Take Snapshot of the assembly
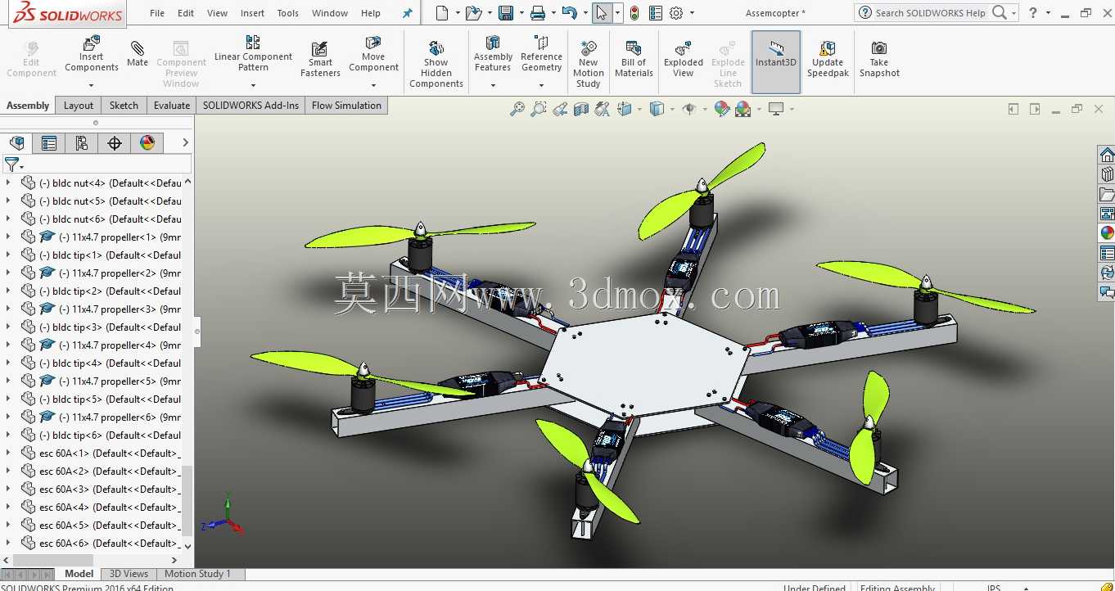Screen dimensions: 1115x591 pyautogui.click(x=879, y=58)
